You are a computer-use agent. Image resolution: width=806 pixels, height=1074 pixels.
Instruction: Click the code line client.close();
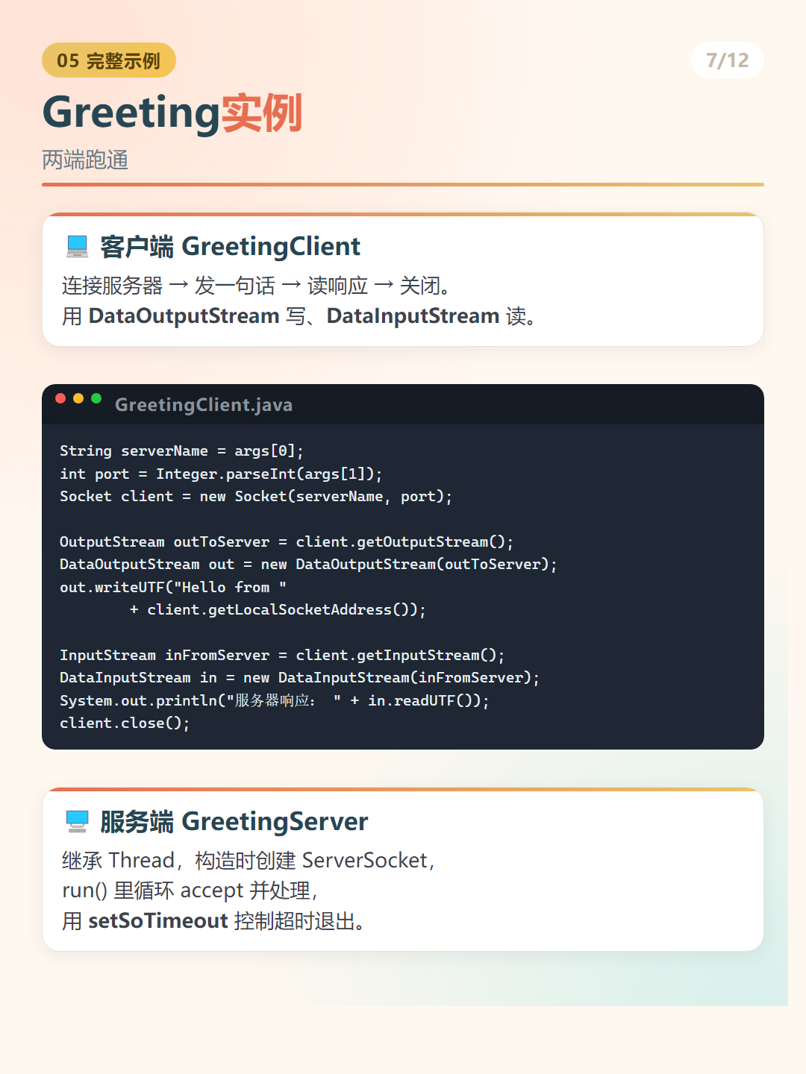(125, 723)
